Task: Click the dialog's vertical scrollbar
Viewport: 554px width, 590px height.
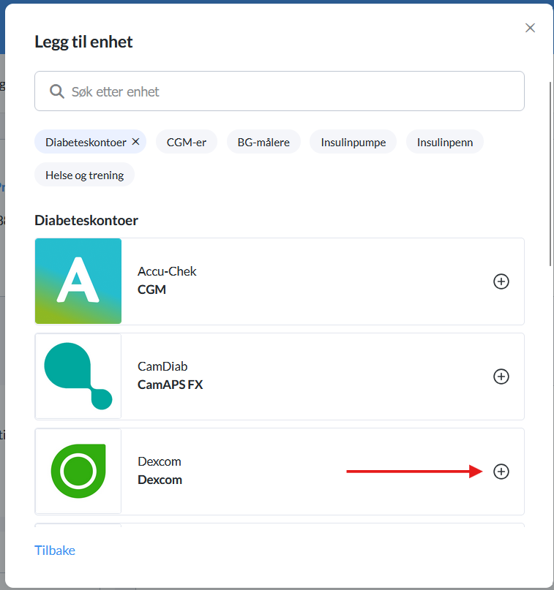Action: (x=550, y=173)
